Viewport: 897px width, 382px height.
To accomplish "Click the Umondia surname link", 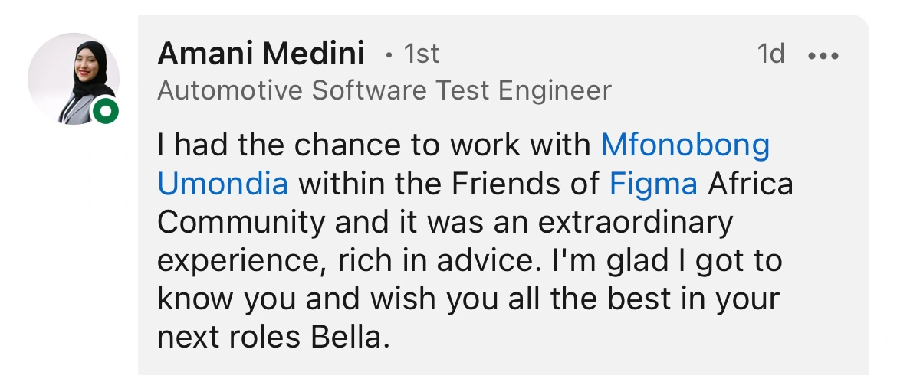I will coord(223,184).
